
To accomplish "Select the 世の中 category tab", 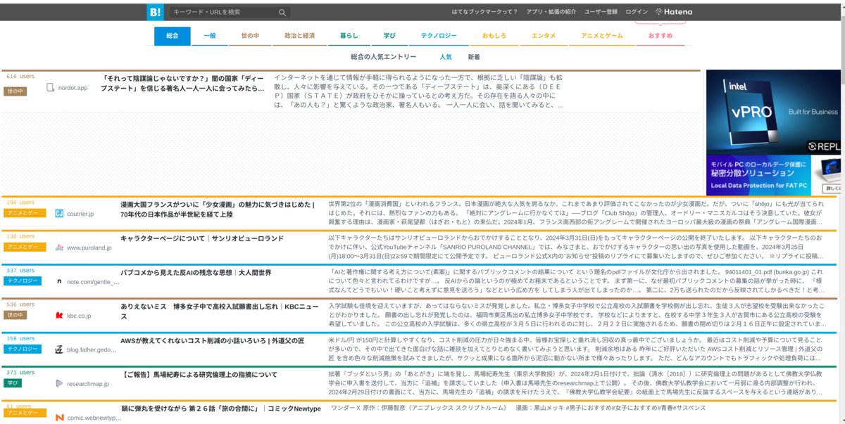I will click(x=250, y=36).
